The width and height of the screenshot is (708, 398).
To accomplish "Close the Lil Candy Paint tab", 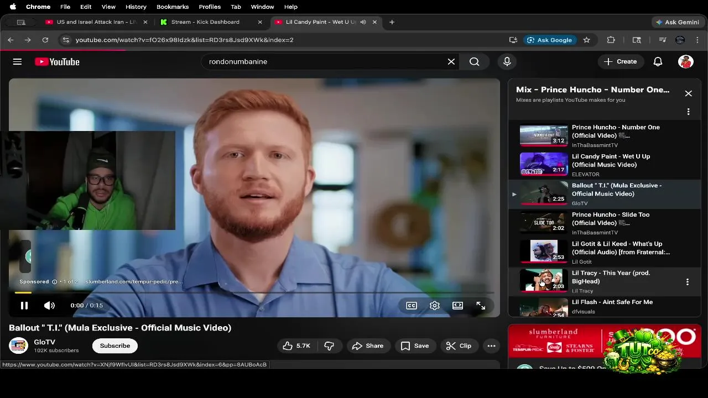I will (x=374, y=22).
